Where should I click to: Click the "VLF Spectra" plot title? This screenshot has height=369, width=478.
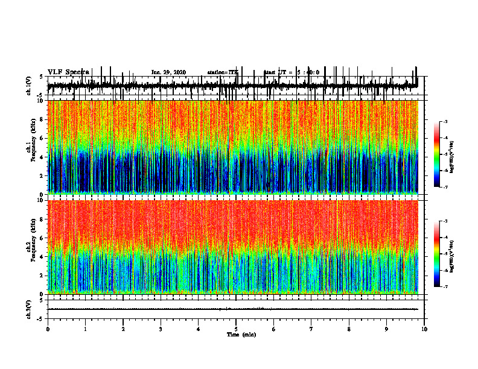click(x=68, y=72)
